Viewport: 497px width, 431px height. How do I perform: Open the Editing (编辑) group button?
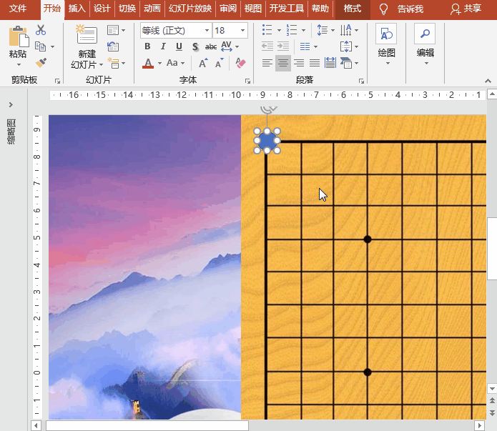pos(425,44)
